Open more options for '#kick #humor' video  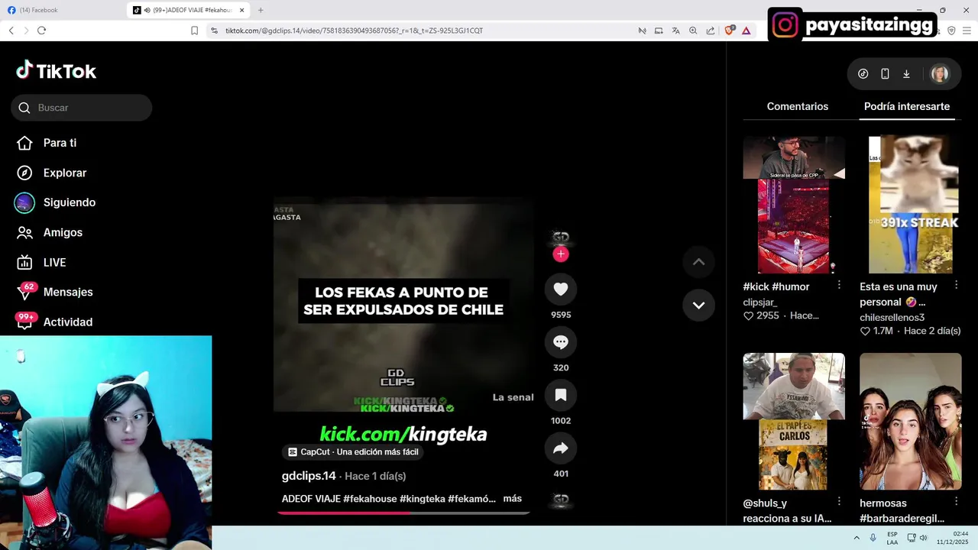pyautogui.click(x=839, y=285)
